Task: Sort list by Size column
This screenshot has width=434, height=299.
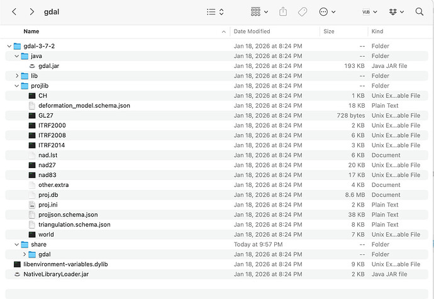Action: (x=329, y=31)
